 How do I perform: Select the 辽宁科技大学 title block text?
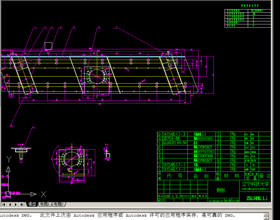(255, 184)
